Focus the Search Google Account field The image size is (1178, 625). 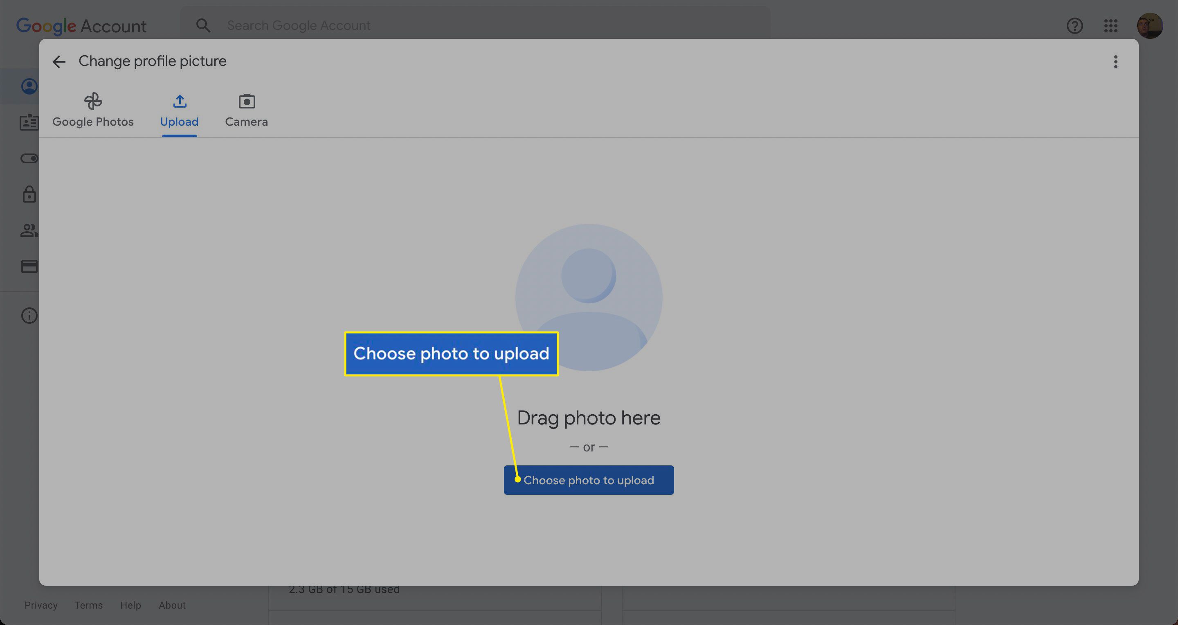(x=476, y=25)
